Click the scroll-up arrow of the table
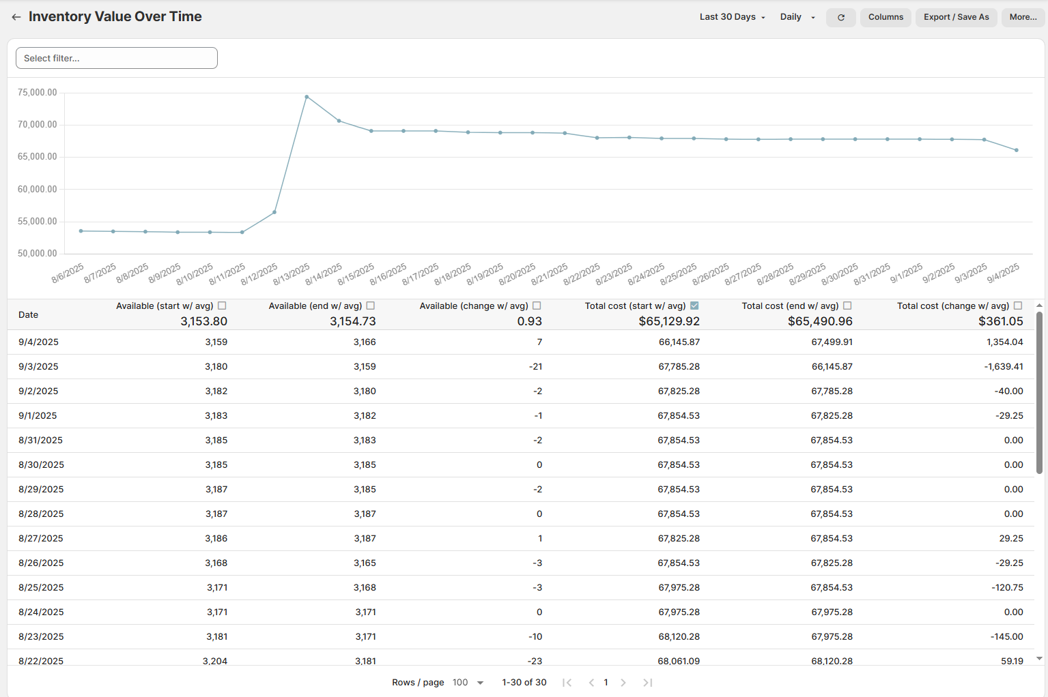Image resolution: width=1048 pixels, height=697 pixels. click(1039, 306)
